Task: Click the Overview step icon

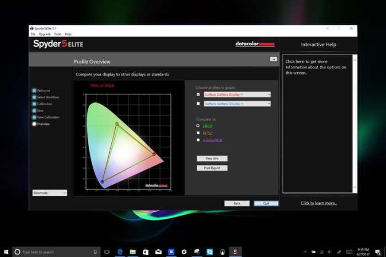Action: coord(34,124)
